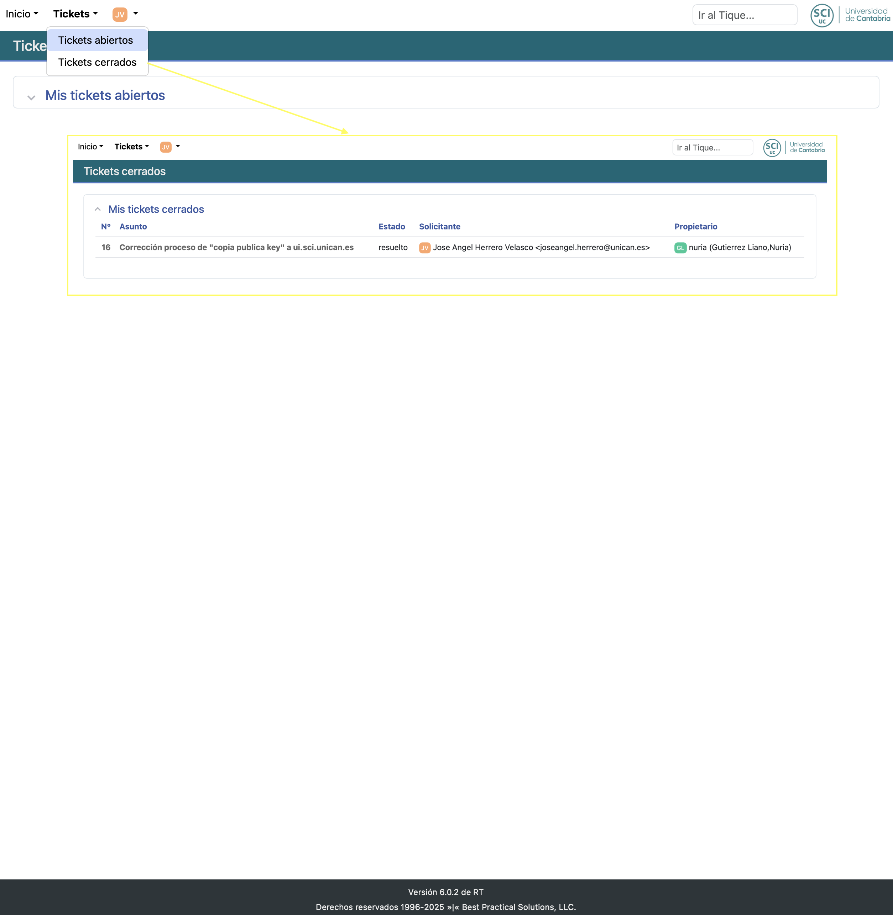The height and width of the screenshot is (915, 893).
Task: Click the Ir al Tique search field
Action: [x=745, y=15]
